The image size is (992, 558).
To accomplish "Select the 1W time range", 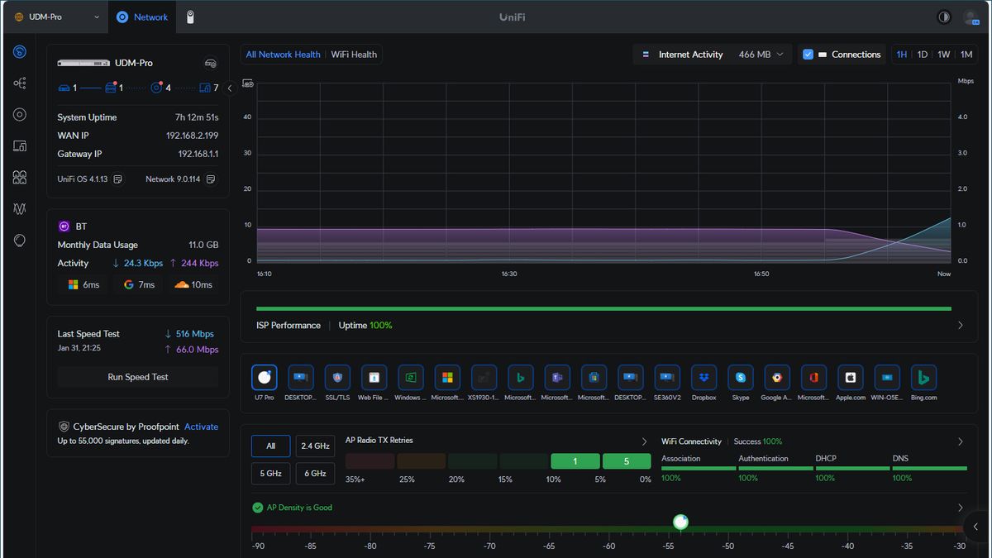I will point(945,53).
